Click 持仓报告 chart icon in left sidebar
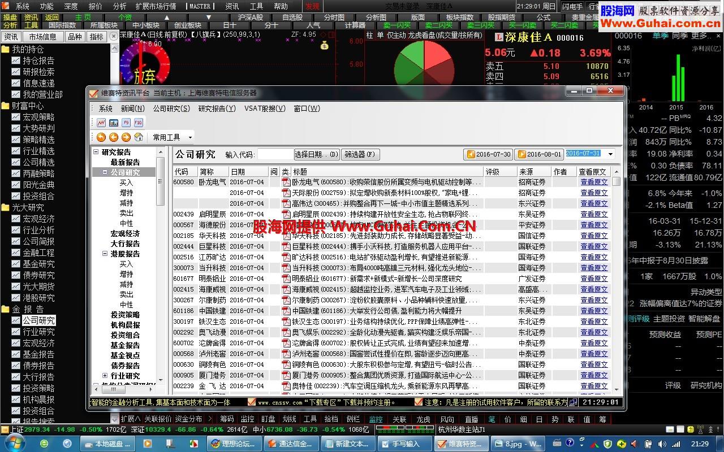Image resolution: width=724 pixels, height=452 pixels. (16, 60)
